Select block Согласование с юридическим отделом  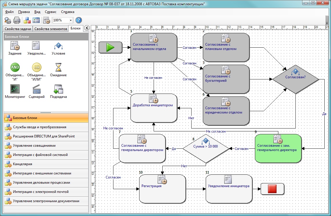pos(226,111)
